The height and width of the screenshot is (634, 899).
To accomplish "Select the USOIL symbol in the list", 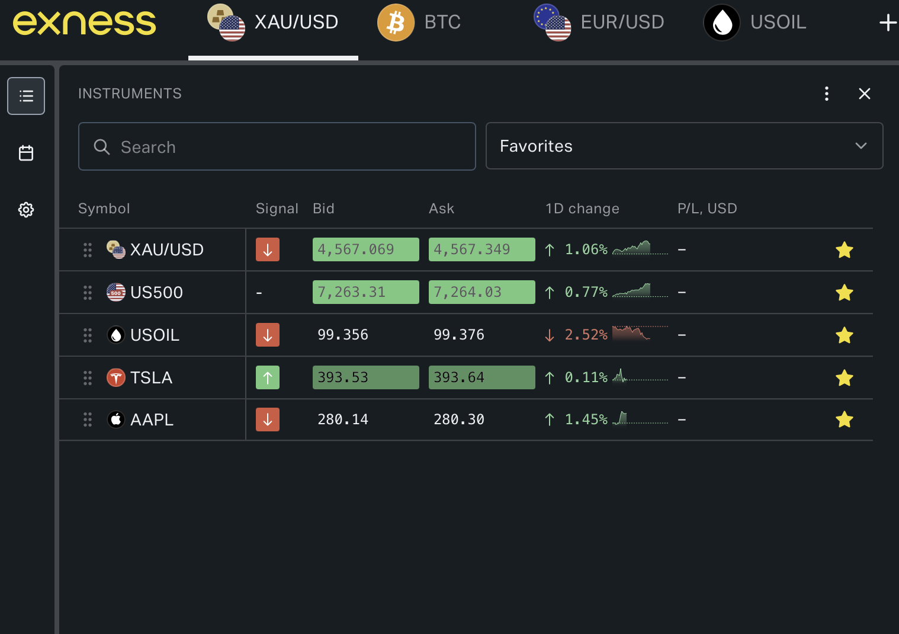I will (155, 335).
